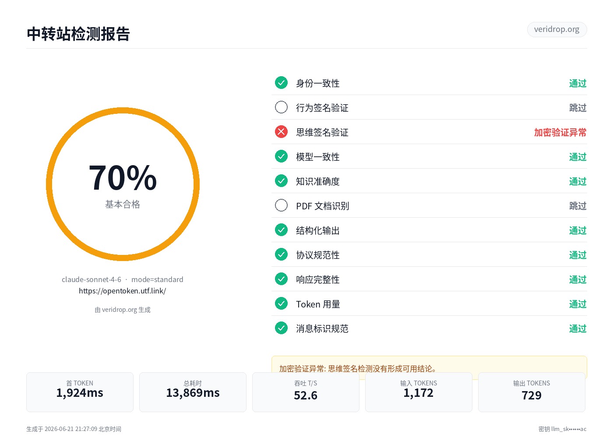Click empty circle beside 行为签名验证
Viewport: 613px width, 438px height.
coord(281,107)
